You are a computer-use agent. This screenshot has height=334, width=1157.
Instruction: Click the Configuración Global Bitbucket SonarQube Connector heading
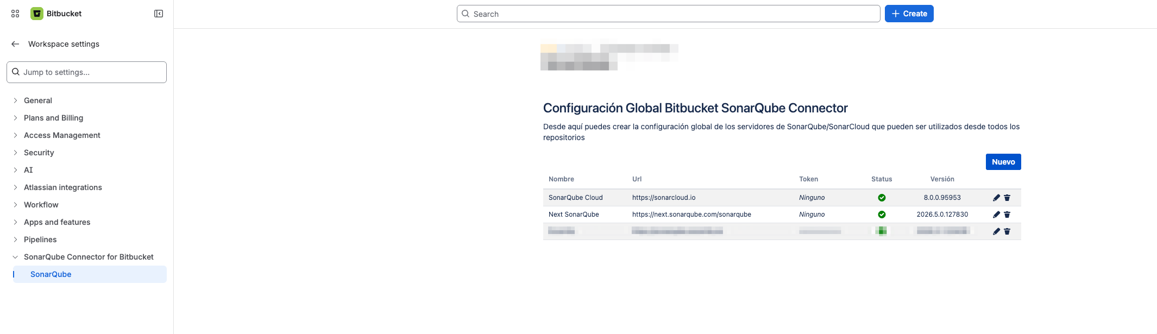[695, 108]
